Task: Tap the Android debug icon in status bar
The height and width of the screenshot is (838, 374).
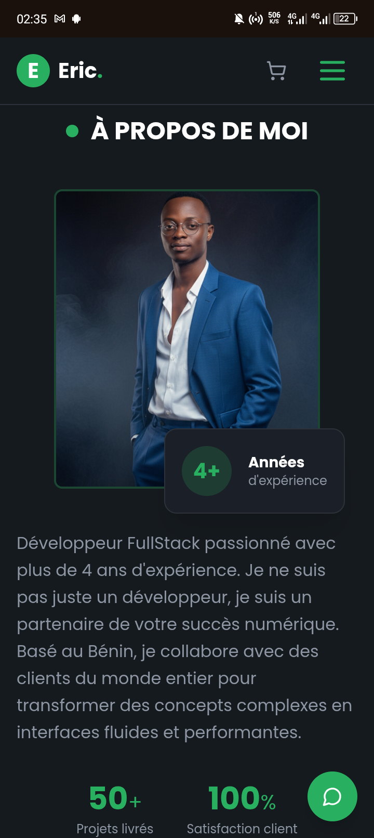Action: point(76,19)
